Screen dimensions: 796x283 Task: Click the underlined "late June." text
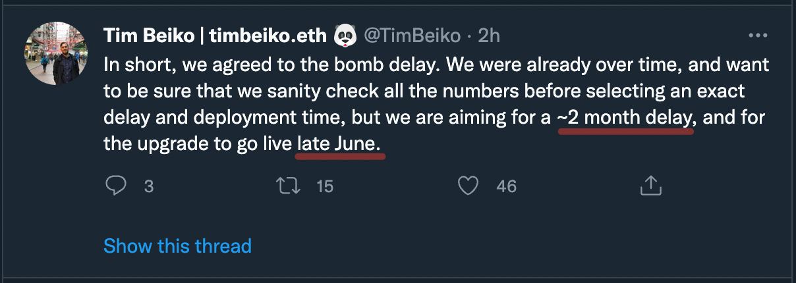click(x=339, y=144)
